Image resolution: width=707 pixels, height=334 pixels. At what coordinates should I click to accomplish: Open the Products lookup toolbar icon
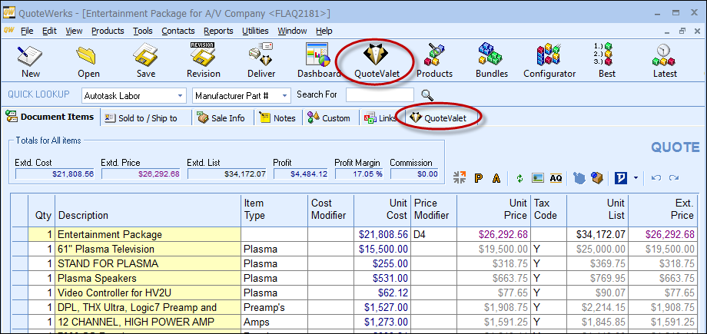[x=434, y=54]
